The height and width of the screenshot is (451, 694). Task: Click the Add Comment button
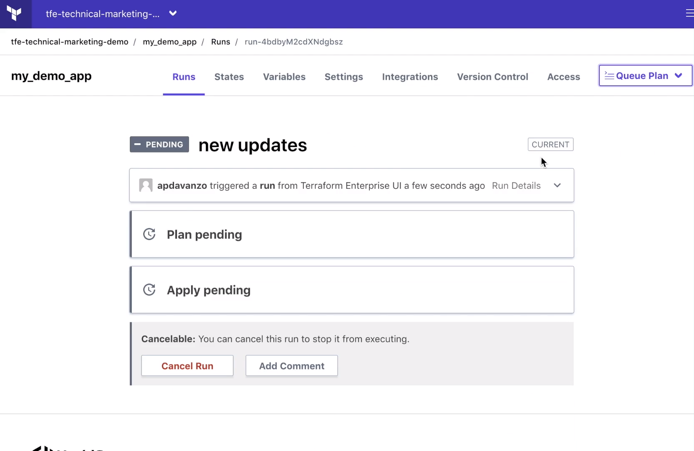(x=292, y=366)
